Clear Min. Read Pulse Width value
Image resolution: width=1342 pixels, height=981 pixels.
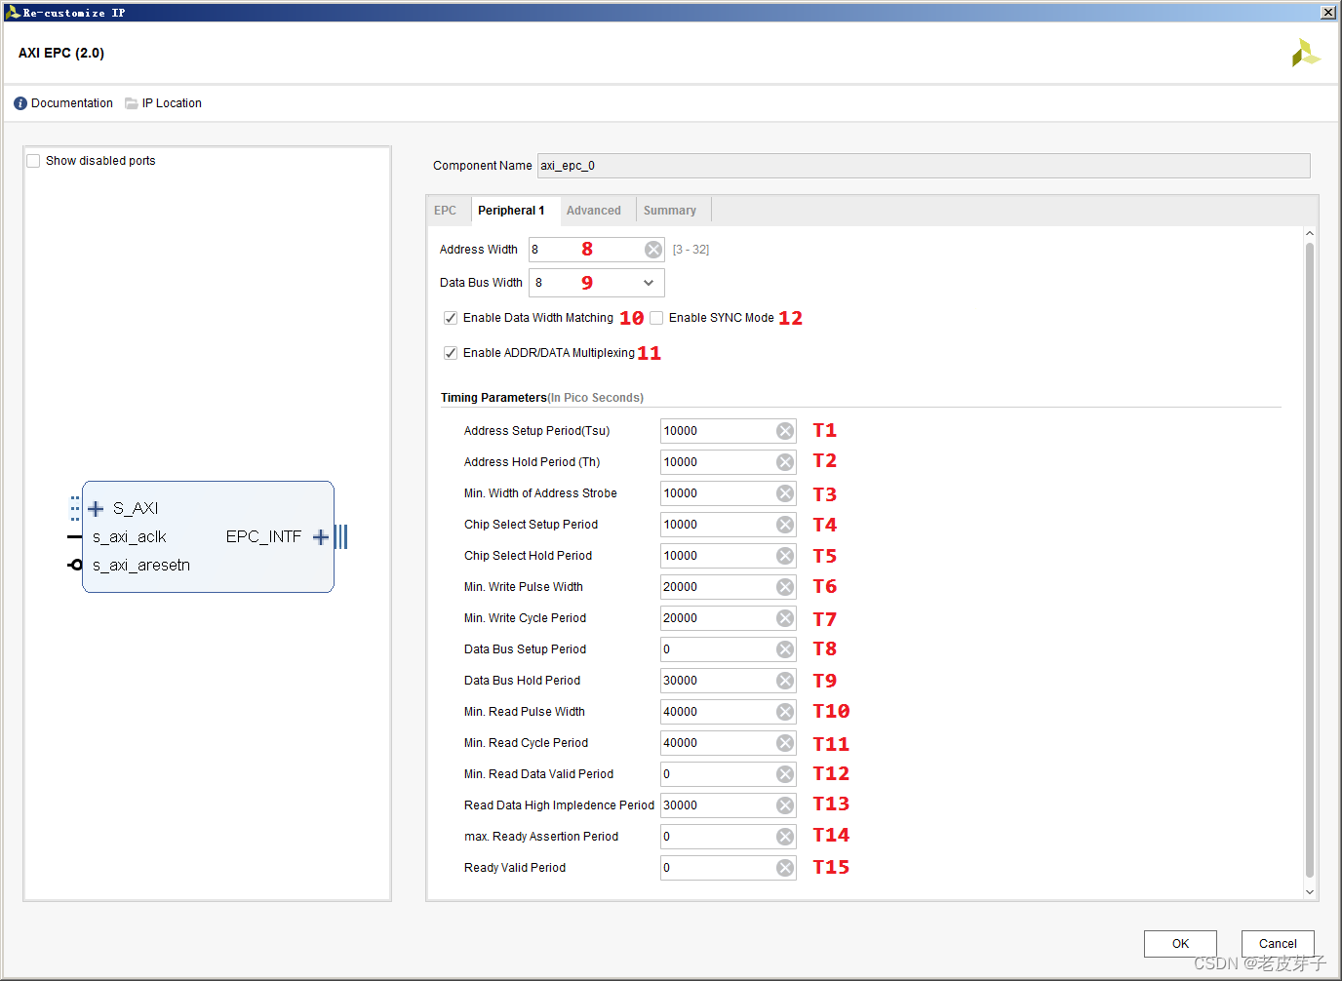point(785,712)
